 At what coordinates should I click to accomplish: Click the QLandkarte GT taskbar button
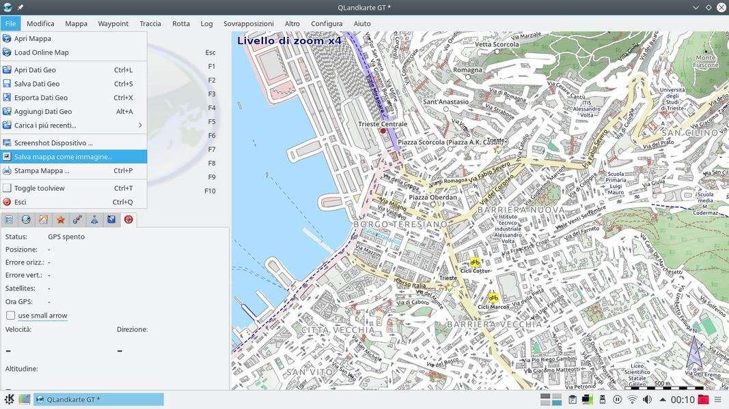(99, 399)
